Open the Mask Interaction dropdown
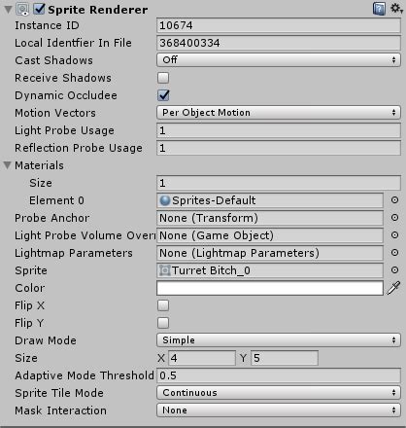406x428 pixels. 279,410
